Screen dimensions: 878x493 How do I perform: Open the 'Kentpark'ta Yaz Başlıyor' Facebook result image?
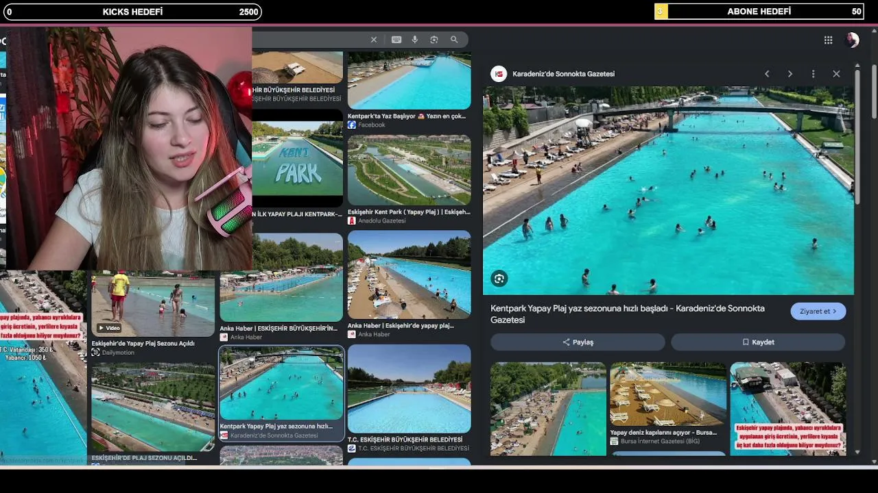[x=409, y=81]
